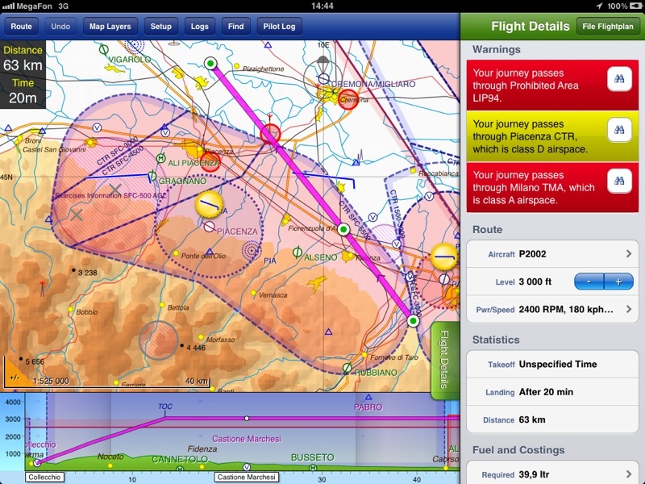The height and width of the screenshot is (484, 645).
Task: Select the middle green waypoint near Fiorenzuola
Action: tap(343, 230)
